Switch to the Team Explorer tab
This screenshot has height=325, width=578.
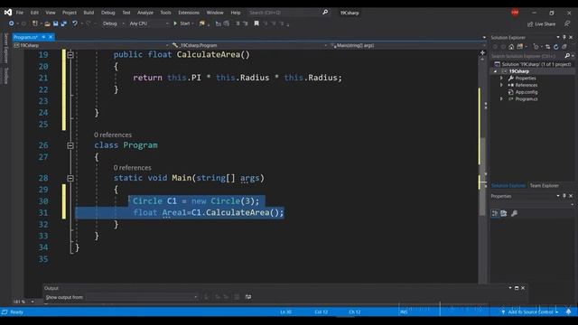coord(544,186)
